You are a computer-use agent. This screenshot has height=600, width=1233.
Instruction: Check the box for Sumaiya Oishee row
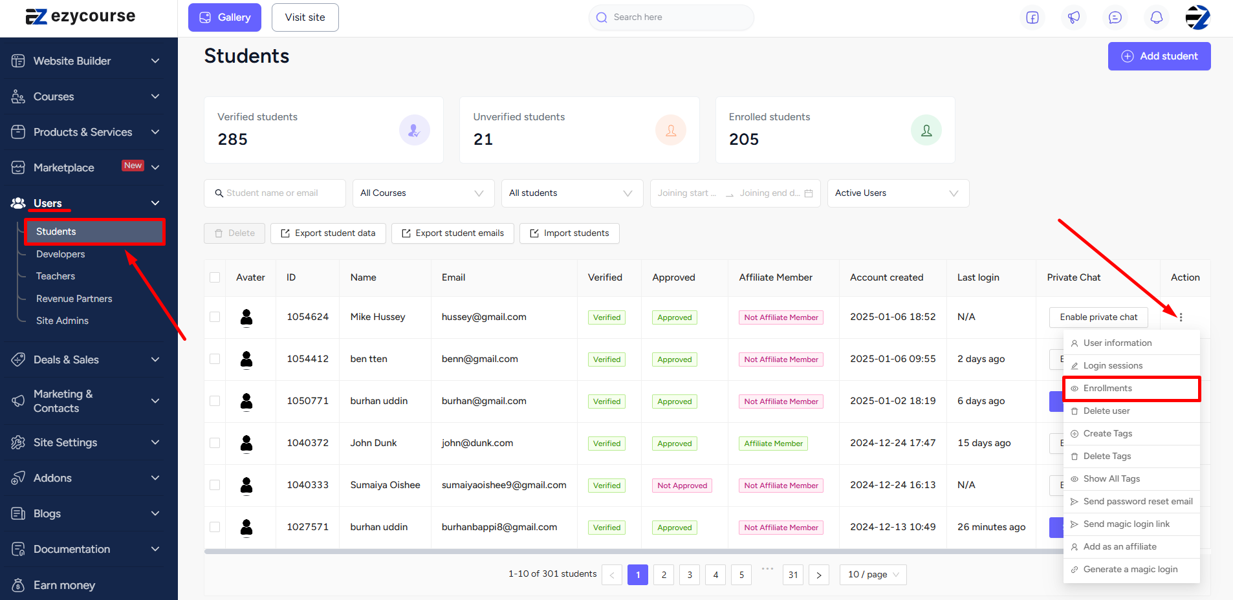pyautogui.click(x=215, y=485)
